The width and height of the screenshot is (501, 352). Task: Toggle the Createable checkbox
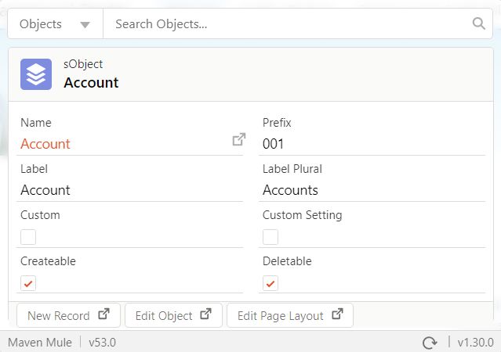click(x=28, y=283)
